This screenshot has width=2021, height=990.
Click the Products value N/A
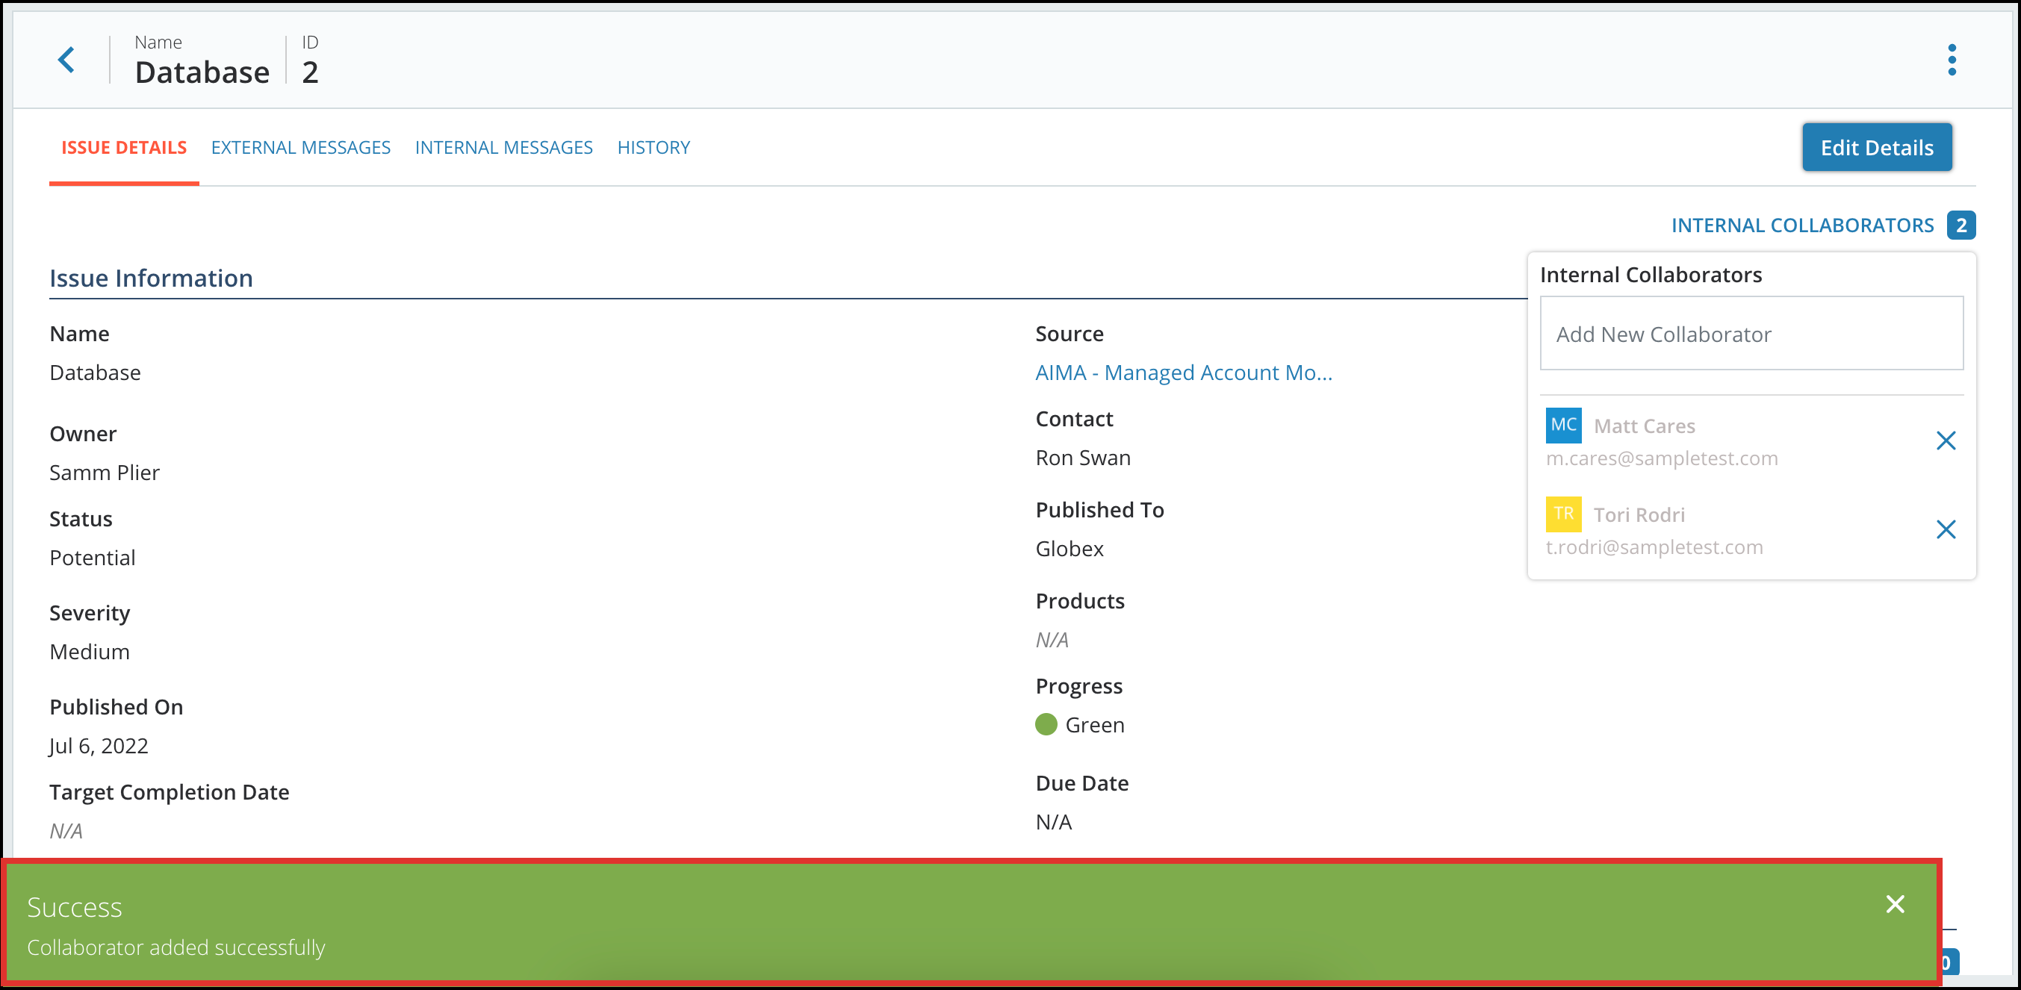tap(1052, 640)
